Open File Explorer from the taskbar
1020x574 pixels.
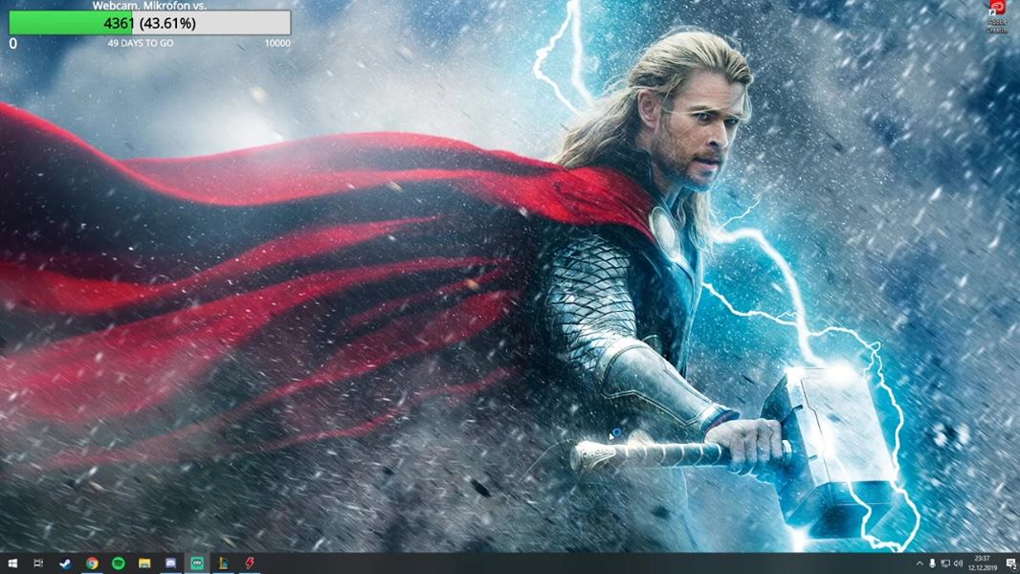(x=144, y=563)
